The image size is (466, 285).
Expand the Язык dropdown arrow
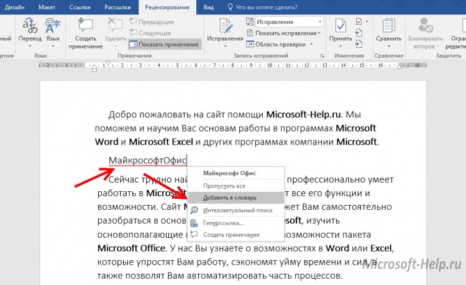pyautogui.click(x=53, y=46)
